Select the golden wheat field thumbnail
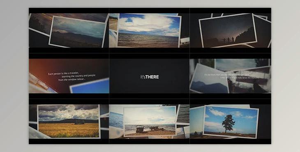300x152 pixels. [69, 122]
